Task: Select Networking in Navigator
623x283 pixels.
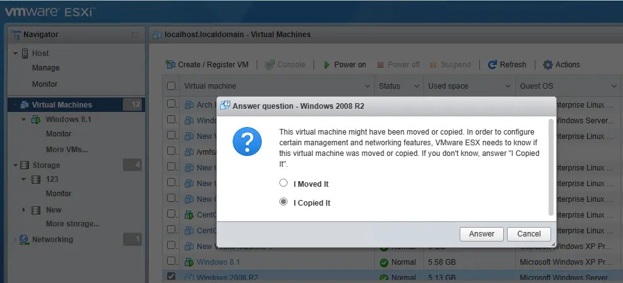Action: pyautogui.click(x=52, y=240)
